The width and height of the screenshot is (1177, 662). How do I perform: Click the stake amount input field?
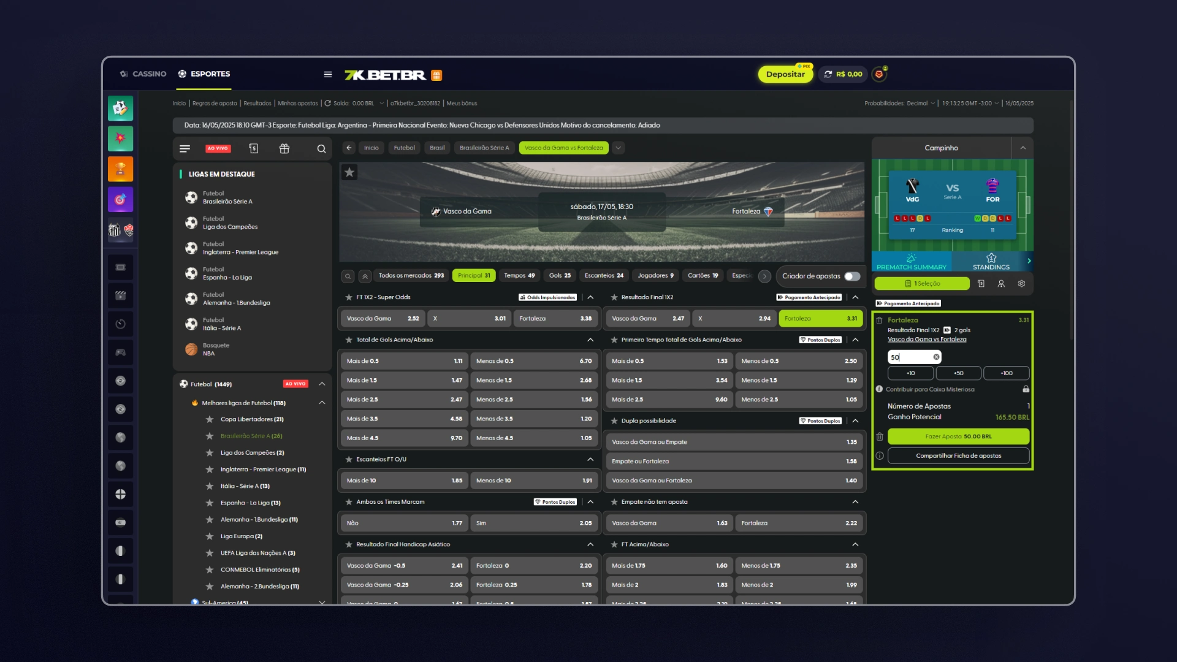pyautogui.click(x=910, y=357)
